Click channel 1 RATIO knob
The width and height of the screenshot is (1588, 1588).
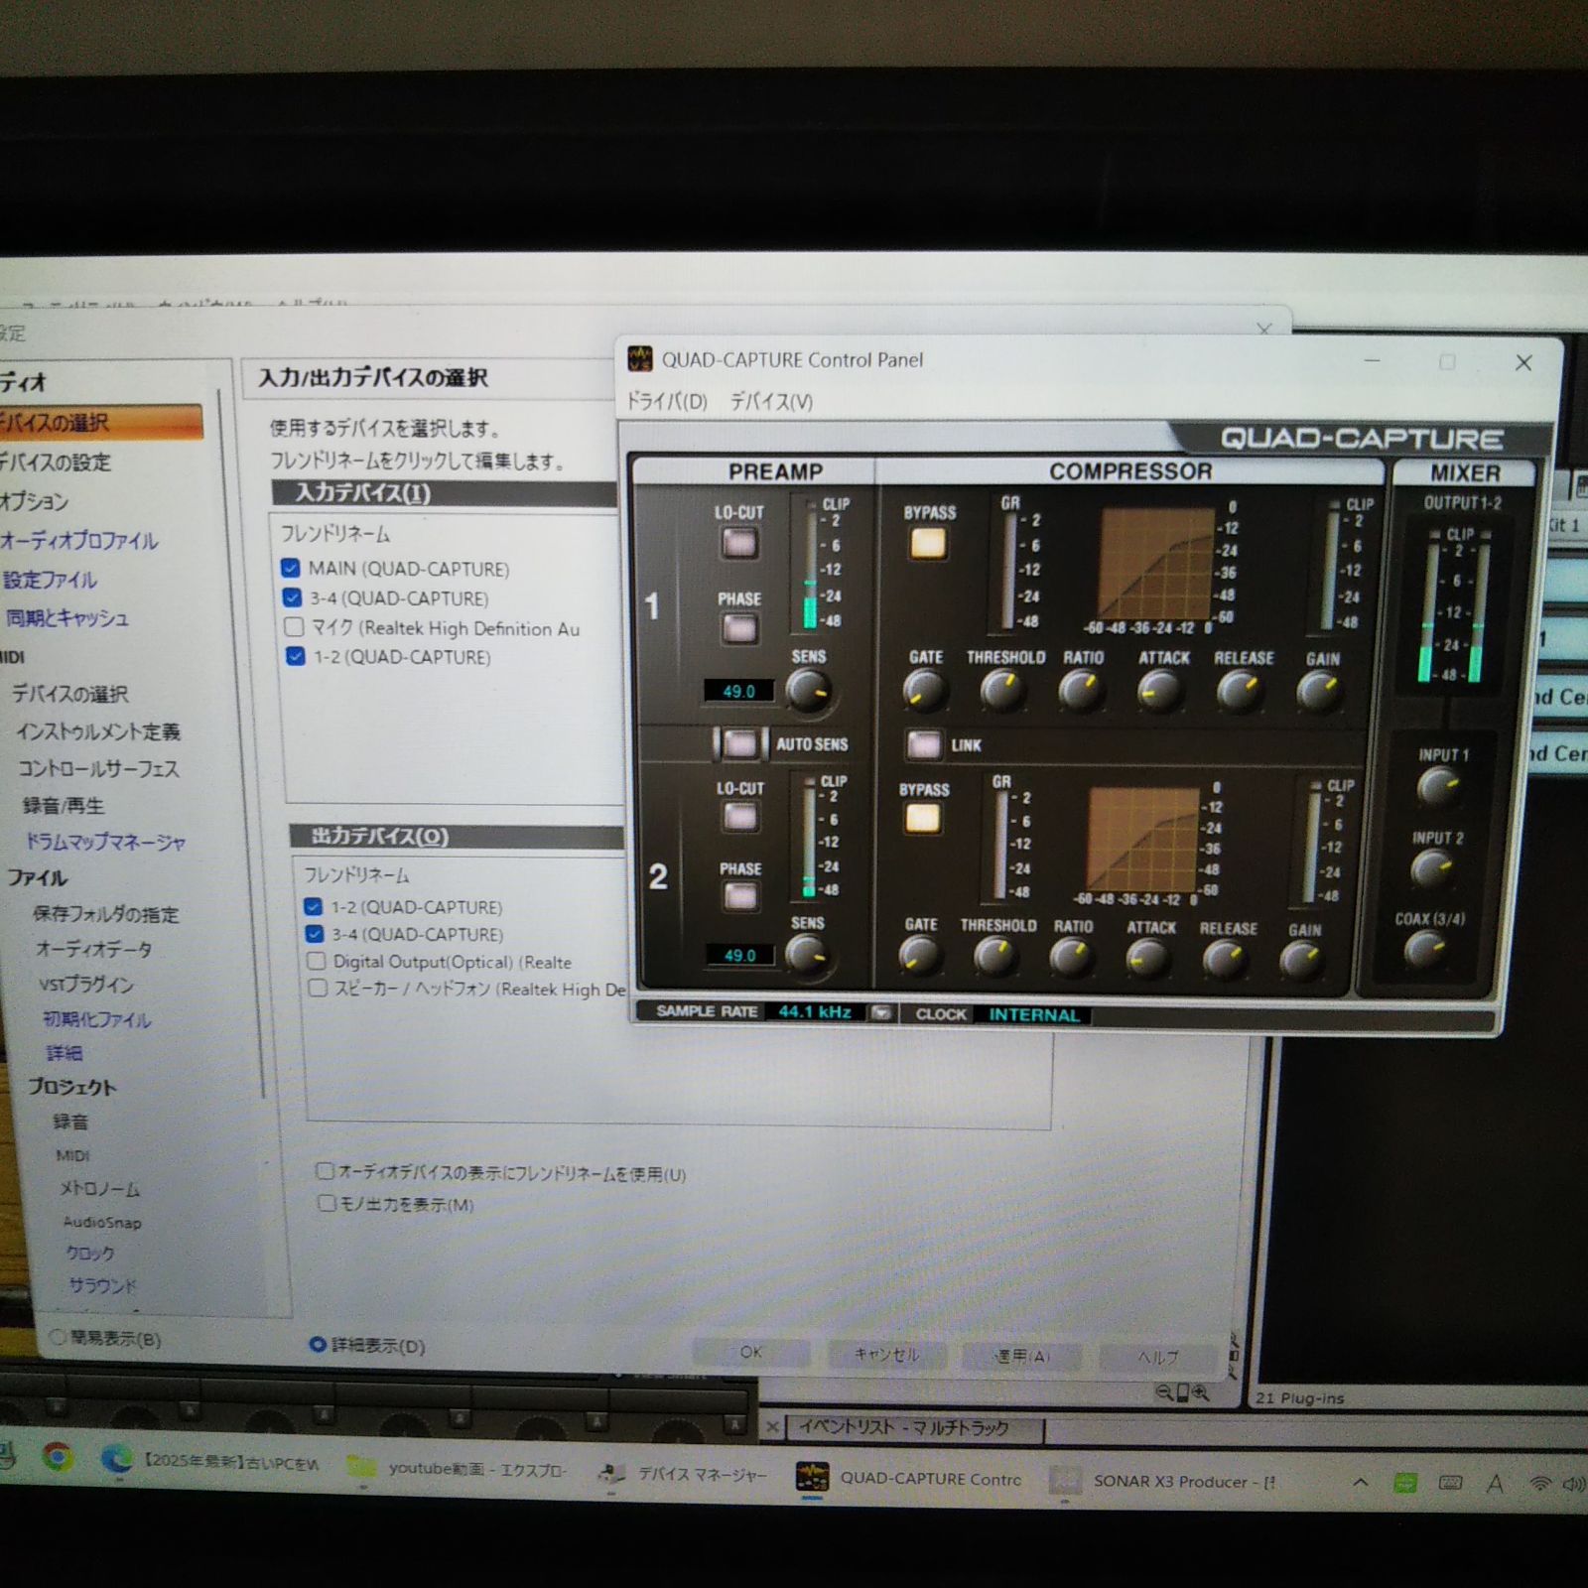(1081, 690)
